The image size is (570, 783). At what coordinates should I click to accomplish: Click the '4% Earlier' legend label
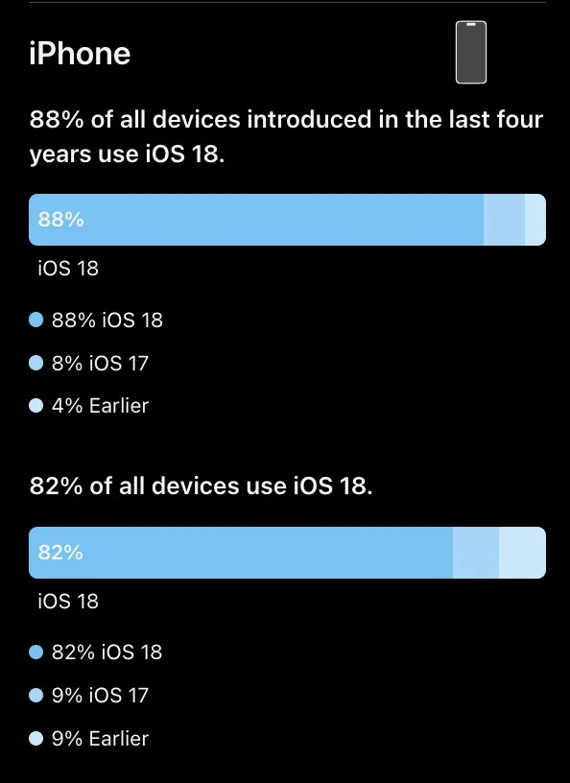point(100,406)
